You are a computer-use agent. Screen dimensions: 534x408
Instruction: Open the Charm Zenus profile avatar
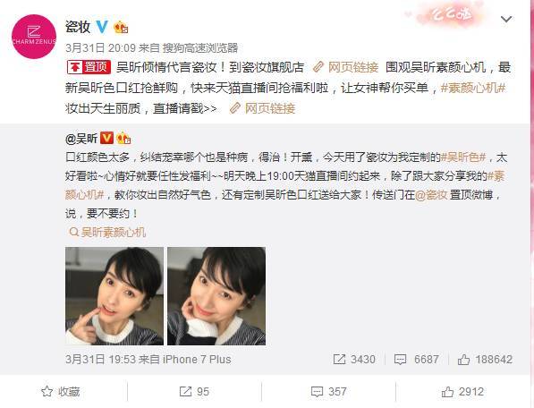coord(34,37)
